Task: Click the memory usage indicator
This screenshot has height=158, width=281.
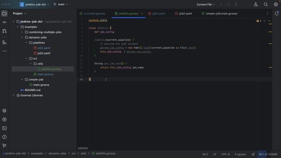Action: [x=268, y=154]
